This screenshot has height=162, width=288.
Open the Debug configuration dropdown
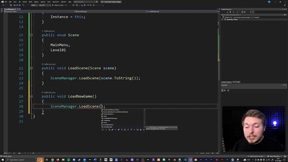point(34,5)
